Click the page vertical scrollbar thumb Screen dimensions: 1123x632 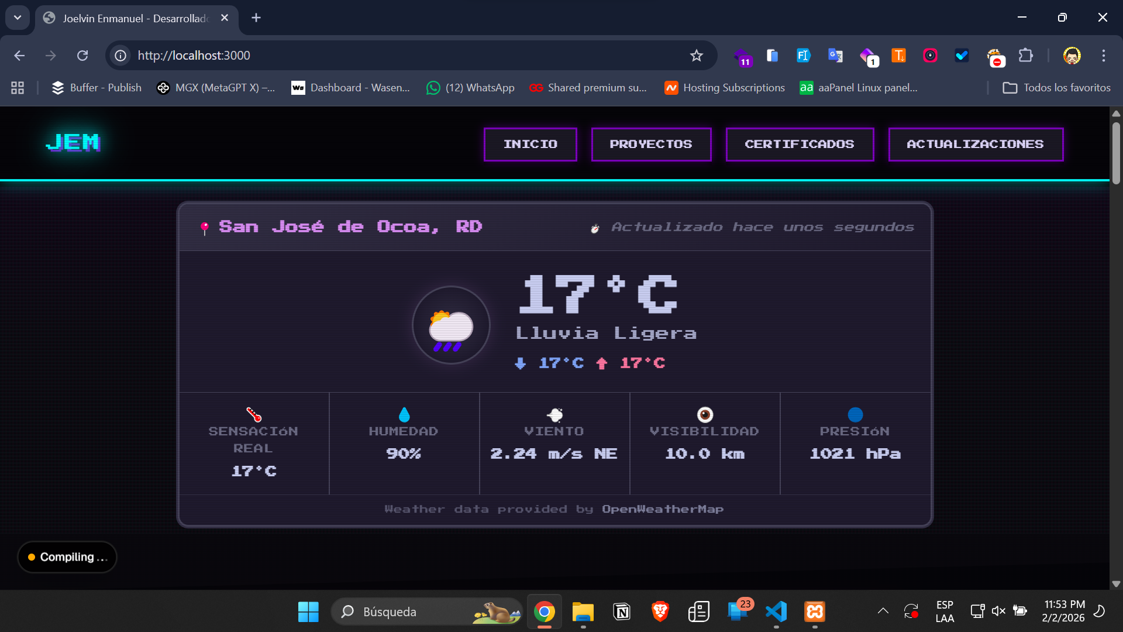tap(1116, 153)
